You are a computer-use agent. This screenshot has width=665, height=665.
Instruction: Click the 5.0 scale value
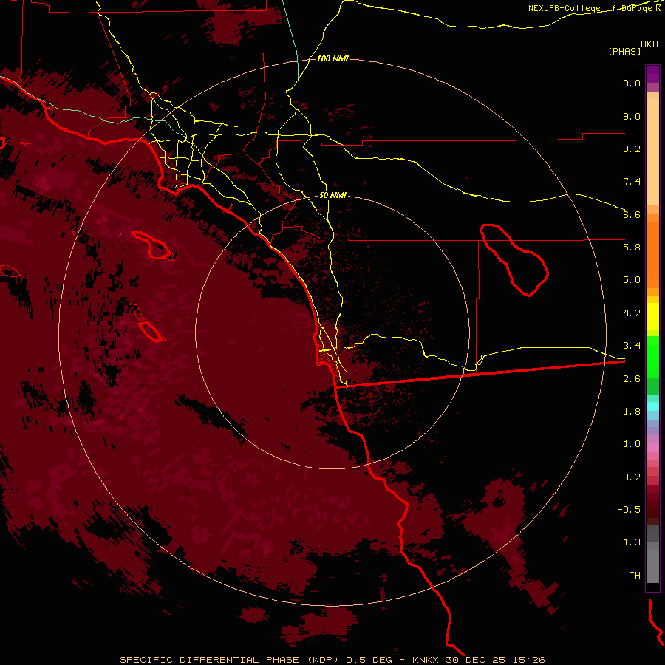tap(632, 280)
